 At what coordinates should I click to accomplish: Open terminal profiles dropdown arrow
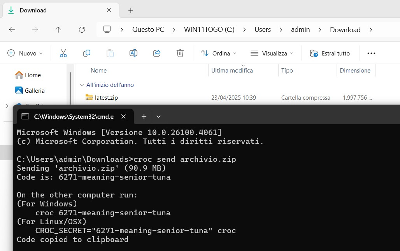158,116
